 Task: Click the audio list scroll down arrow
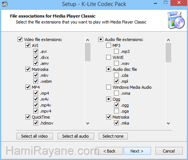click(x=168, y=123)
